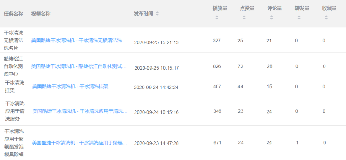This screenshot has width=346, height=160.
Task: Click share count 1 in 转发量 column
Action: [297, 143]
